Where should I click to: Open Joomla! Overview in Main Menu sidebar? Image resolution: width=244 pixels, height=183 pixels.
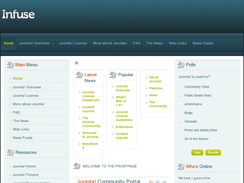[27, 87]
